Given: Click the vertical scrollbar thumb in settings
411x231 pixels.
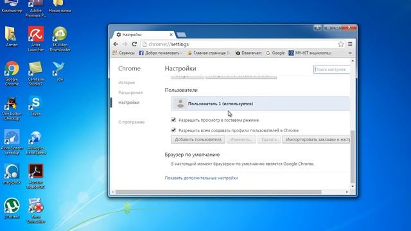Looking at the screenshot, I should click(353, 157).
